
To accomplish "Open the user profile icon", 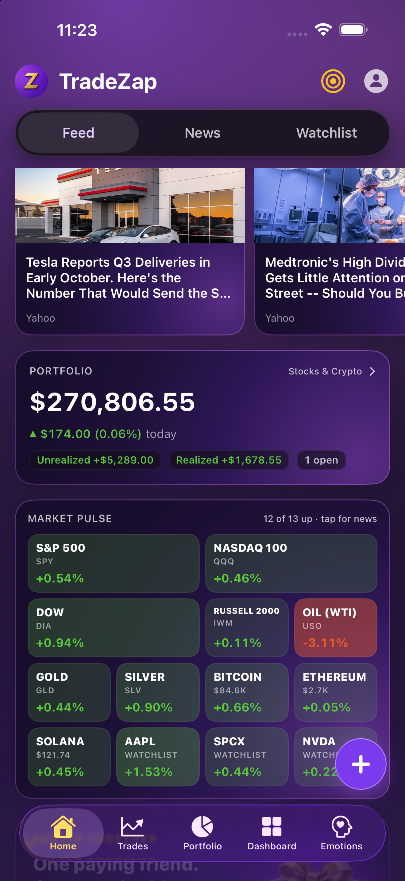I will point(376,81).
